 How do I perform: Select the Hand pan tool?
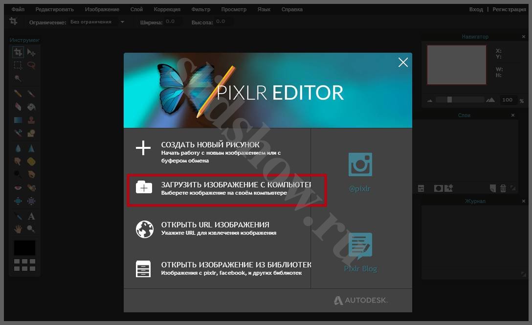18,229
